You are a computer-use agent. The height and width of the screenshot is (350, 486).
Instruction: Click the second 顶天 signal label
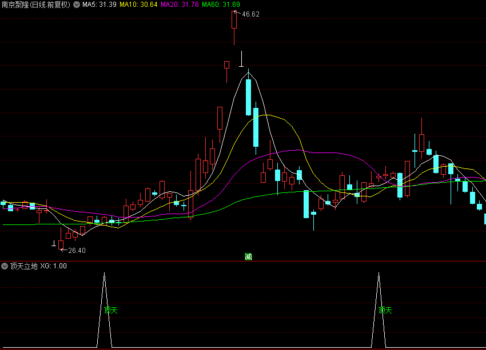tap(385, 310)
